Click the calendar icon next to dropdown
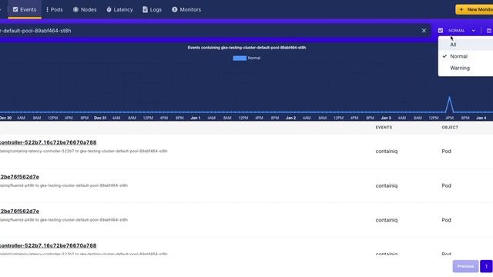Viewport: 493px width, 277px height. (x=489, y=31)
